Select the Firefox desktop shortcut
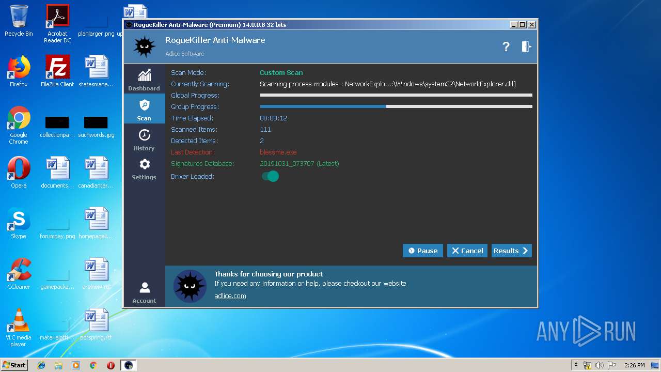Screen dimensions: 661x372 19,71
